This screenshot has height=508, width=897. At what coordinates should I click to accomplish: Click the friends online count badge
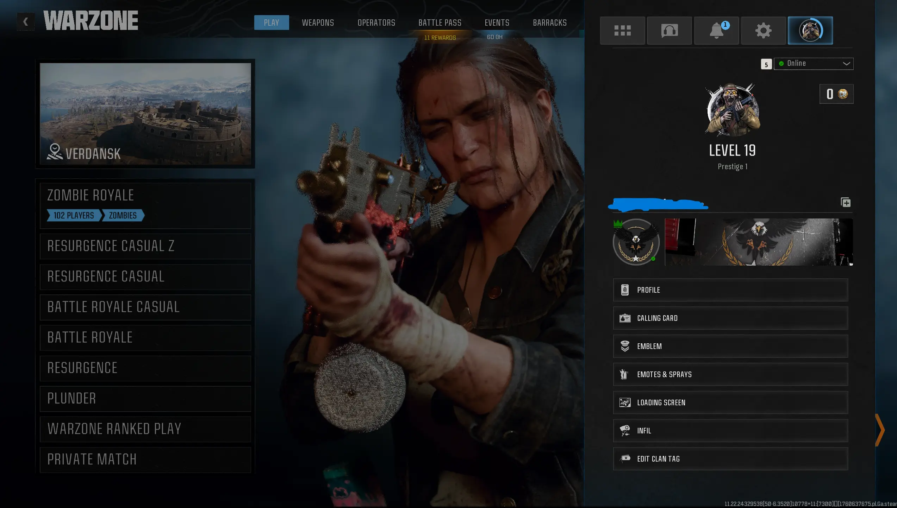[766, 64]
